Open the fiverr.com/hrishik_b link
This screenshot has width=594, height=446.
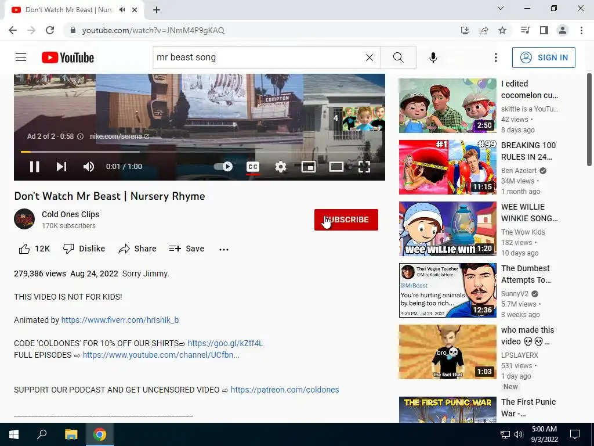point(119,320)
